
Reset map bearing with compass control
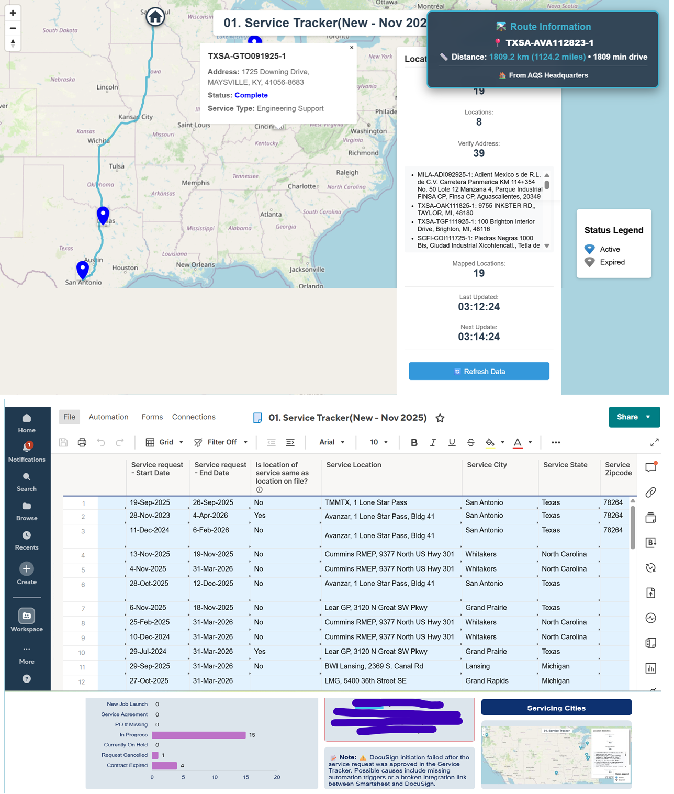pos(13,43)
